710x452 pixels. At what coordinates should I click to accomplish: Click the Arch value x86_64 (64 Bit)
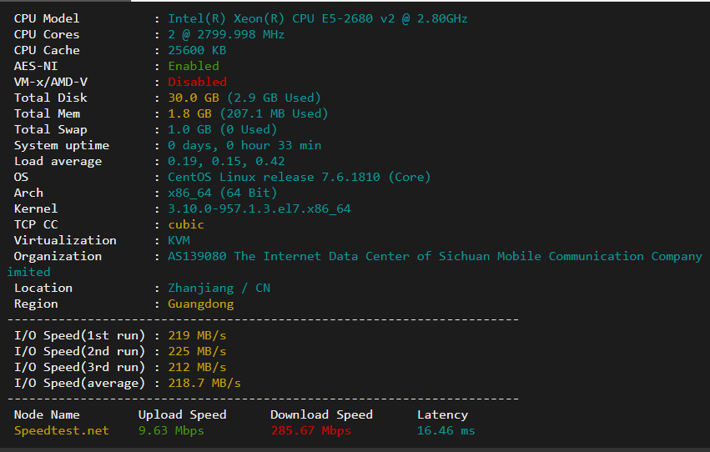click(222, 193)
